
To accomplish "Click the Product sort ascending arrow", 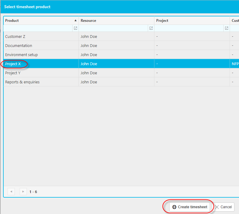I will tap(76, 21).
